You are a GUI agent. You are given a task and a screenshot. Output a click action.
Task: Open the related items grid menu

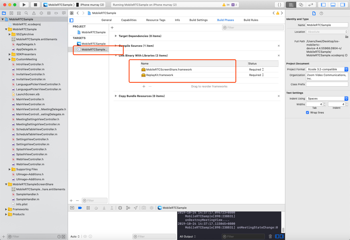(72, 13)
